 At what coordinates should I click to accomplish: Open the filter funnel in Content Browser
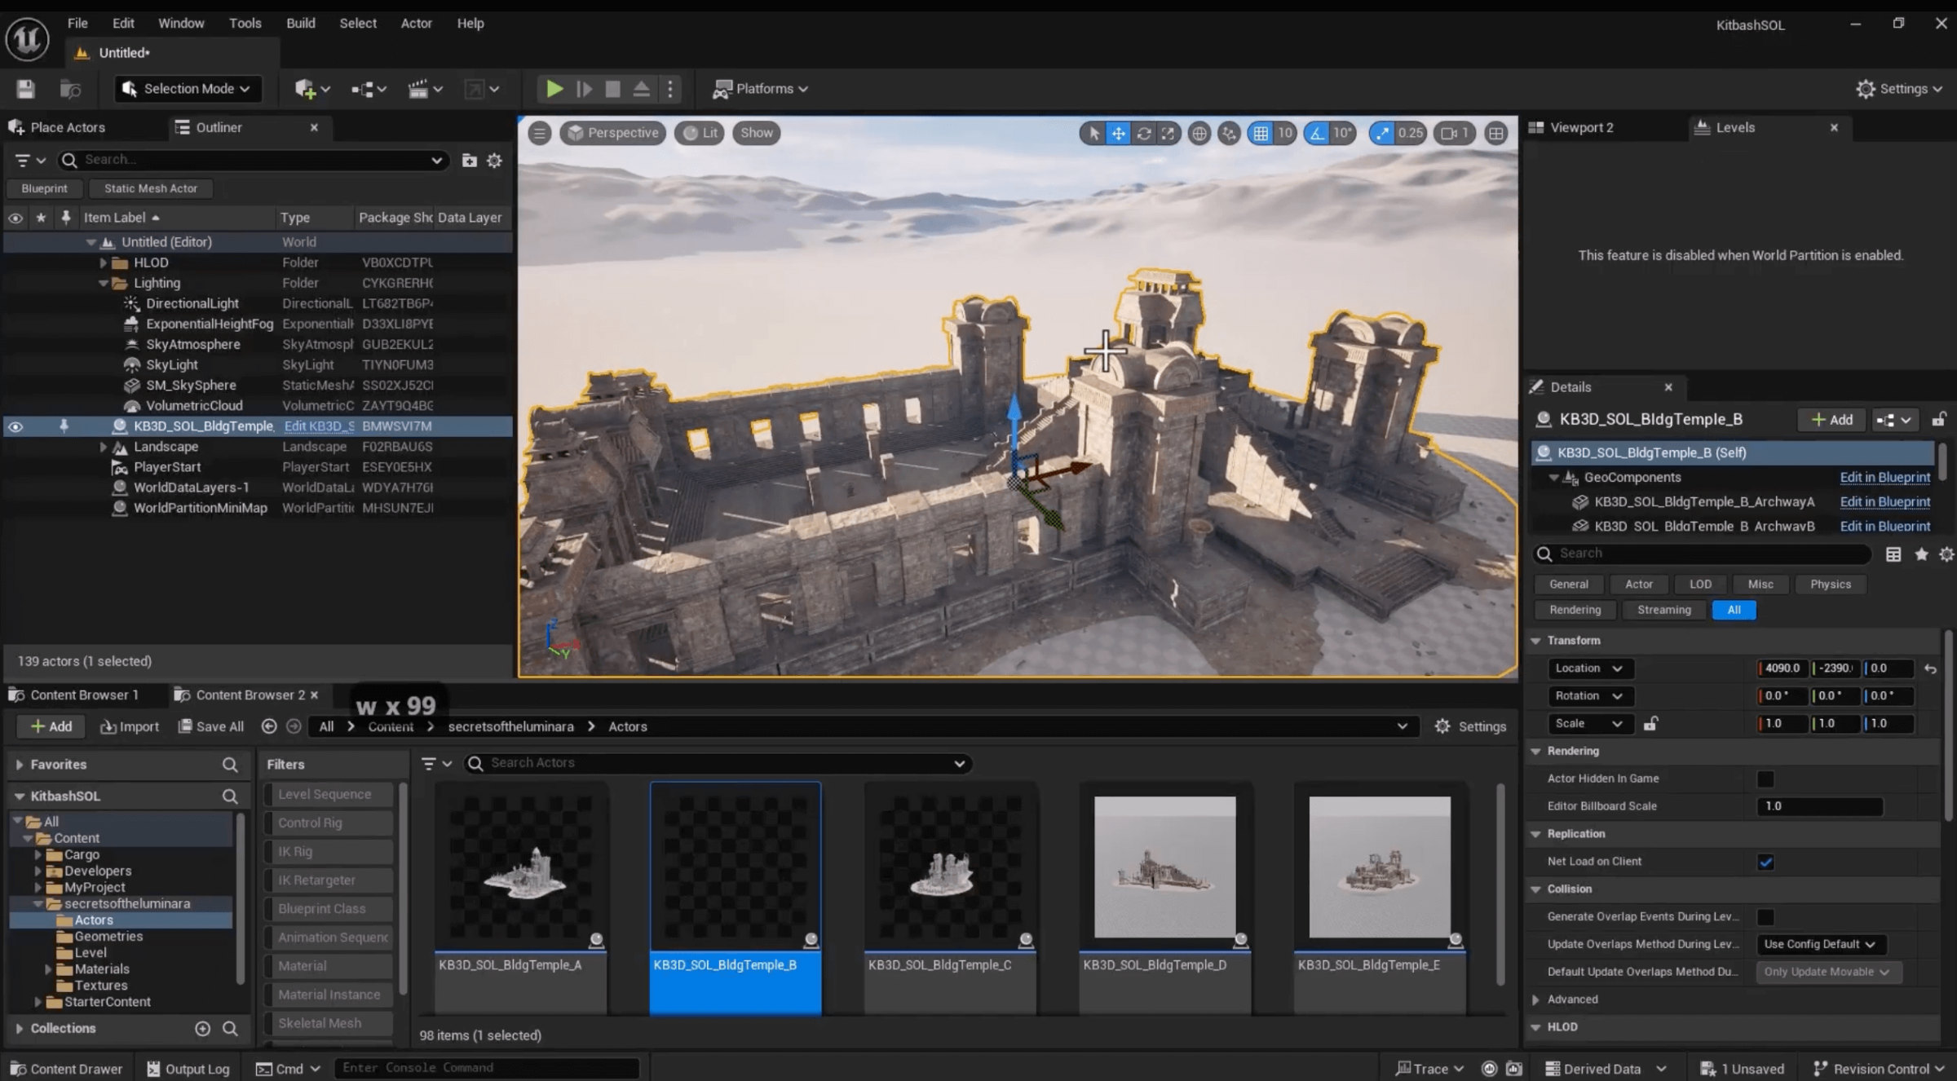pos(431,763)
